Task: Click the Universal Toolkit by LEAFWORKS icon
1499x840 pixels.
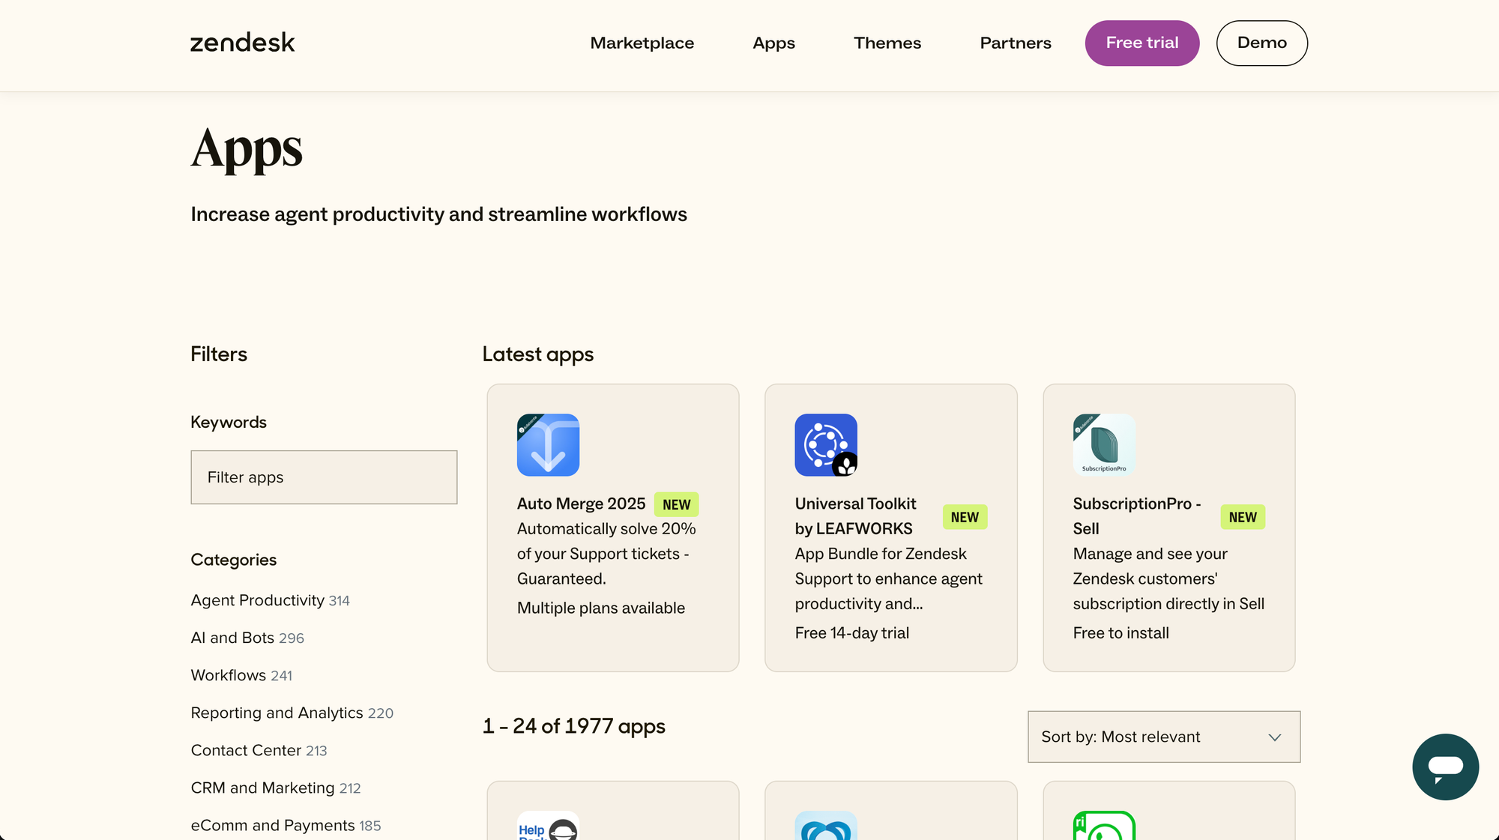Action: (x=825, y=445)
